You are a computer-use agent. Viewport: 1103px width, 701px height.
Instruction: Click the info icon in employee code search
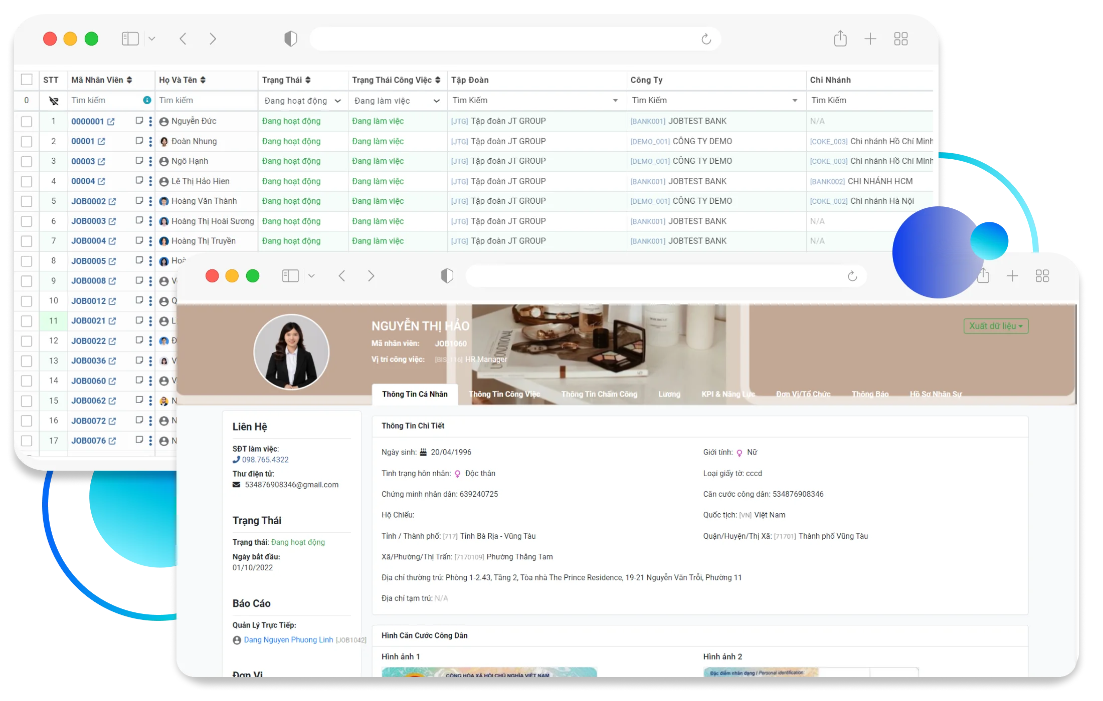pyautogui.click(x=147, y=100)
